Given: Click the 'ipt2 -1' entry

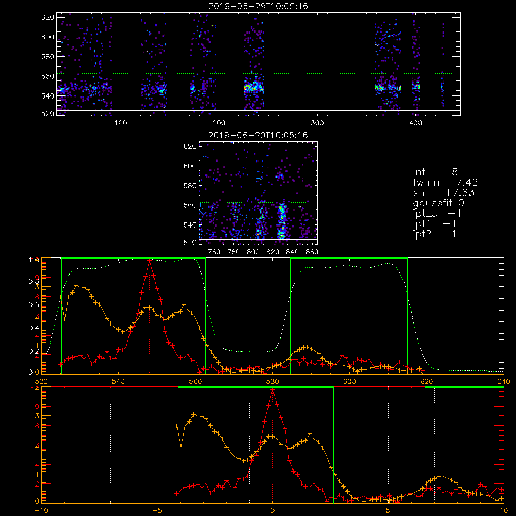Looking at the screenshot, I should coord(434,234).
